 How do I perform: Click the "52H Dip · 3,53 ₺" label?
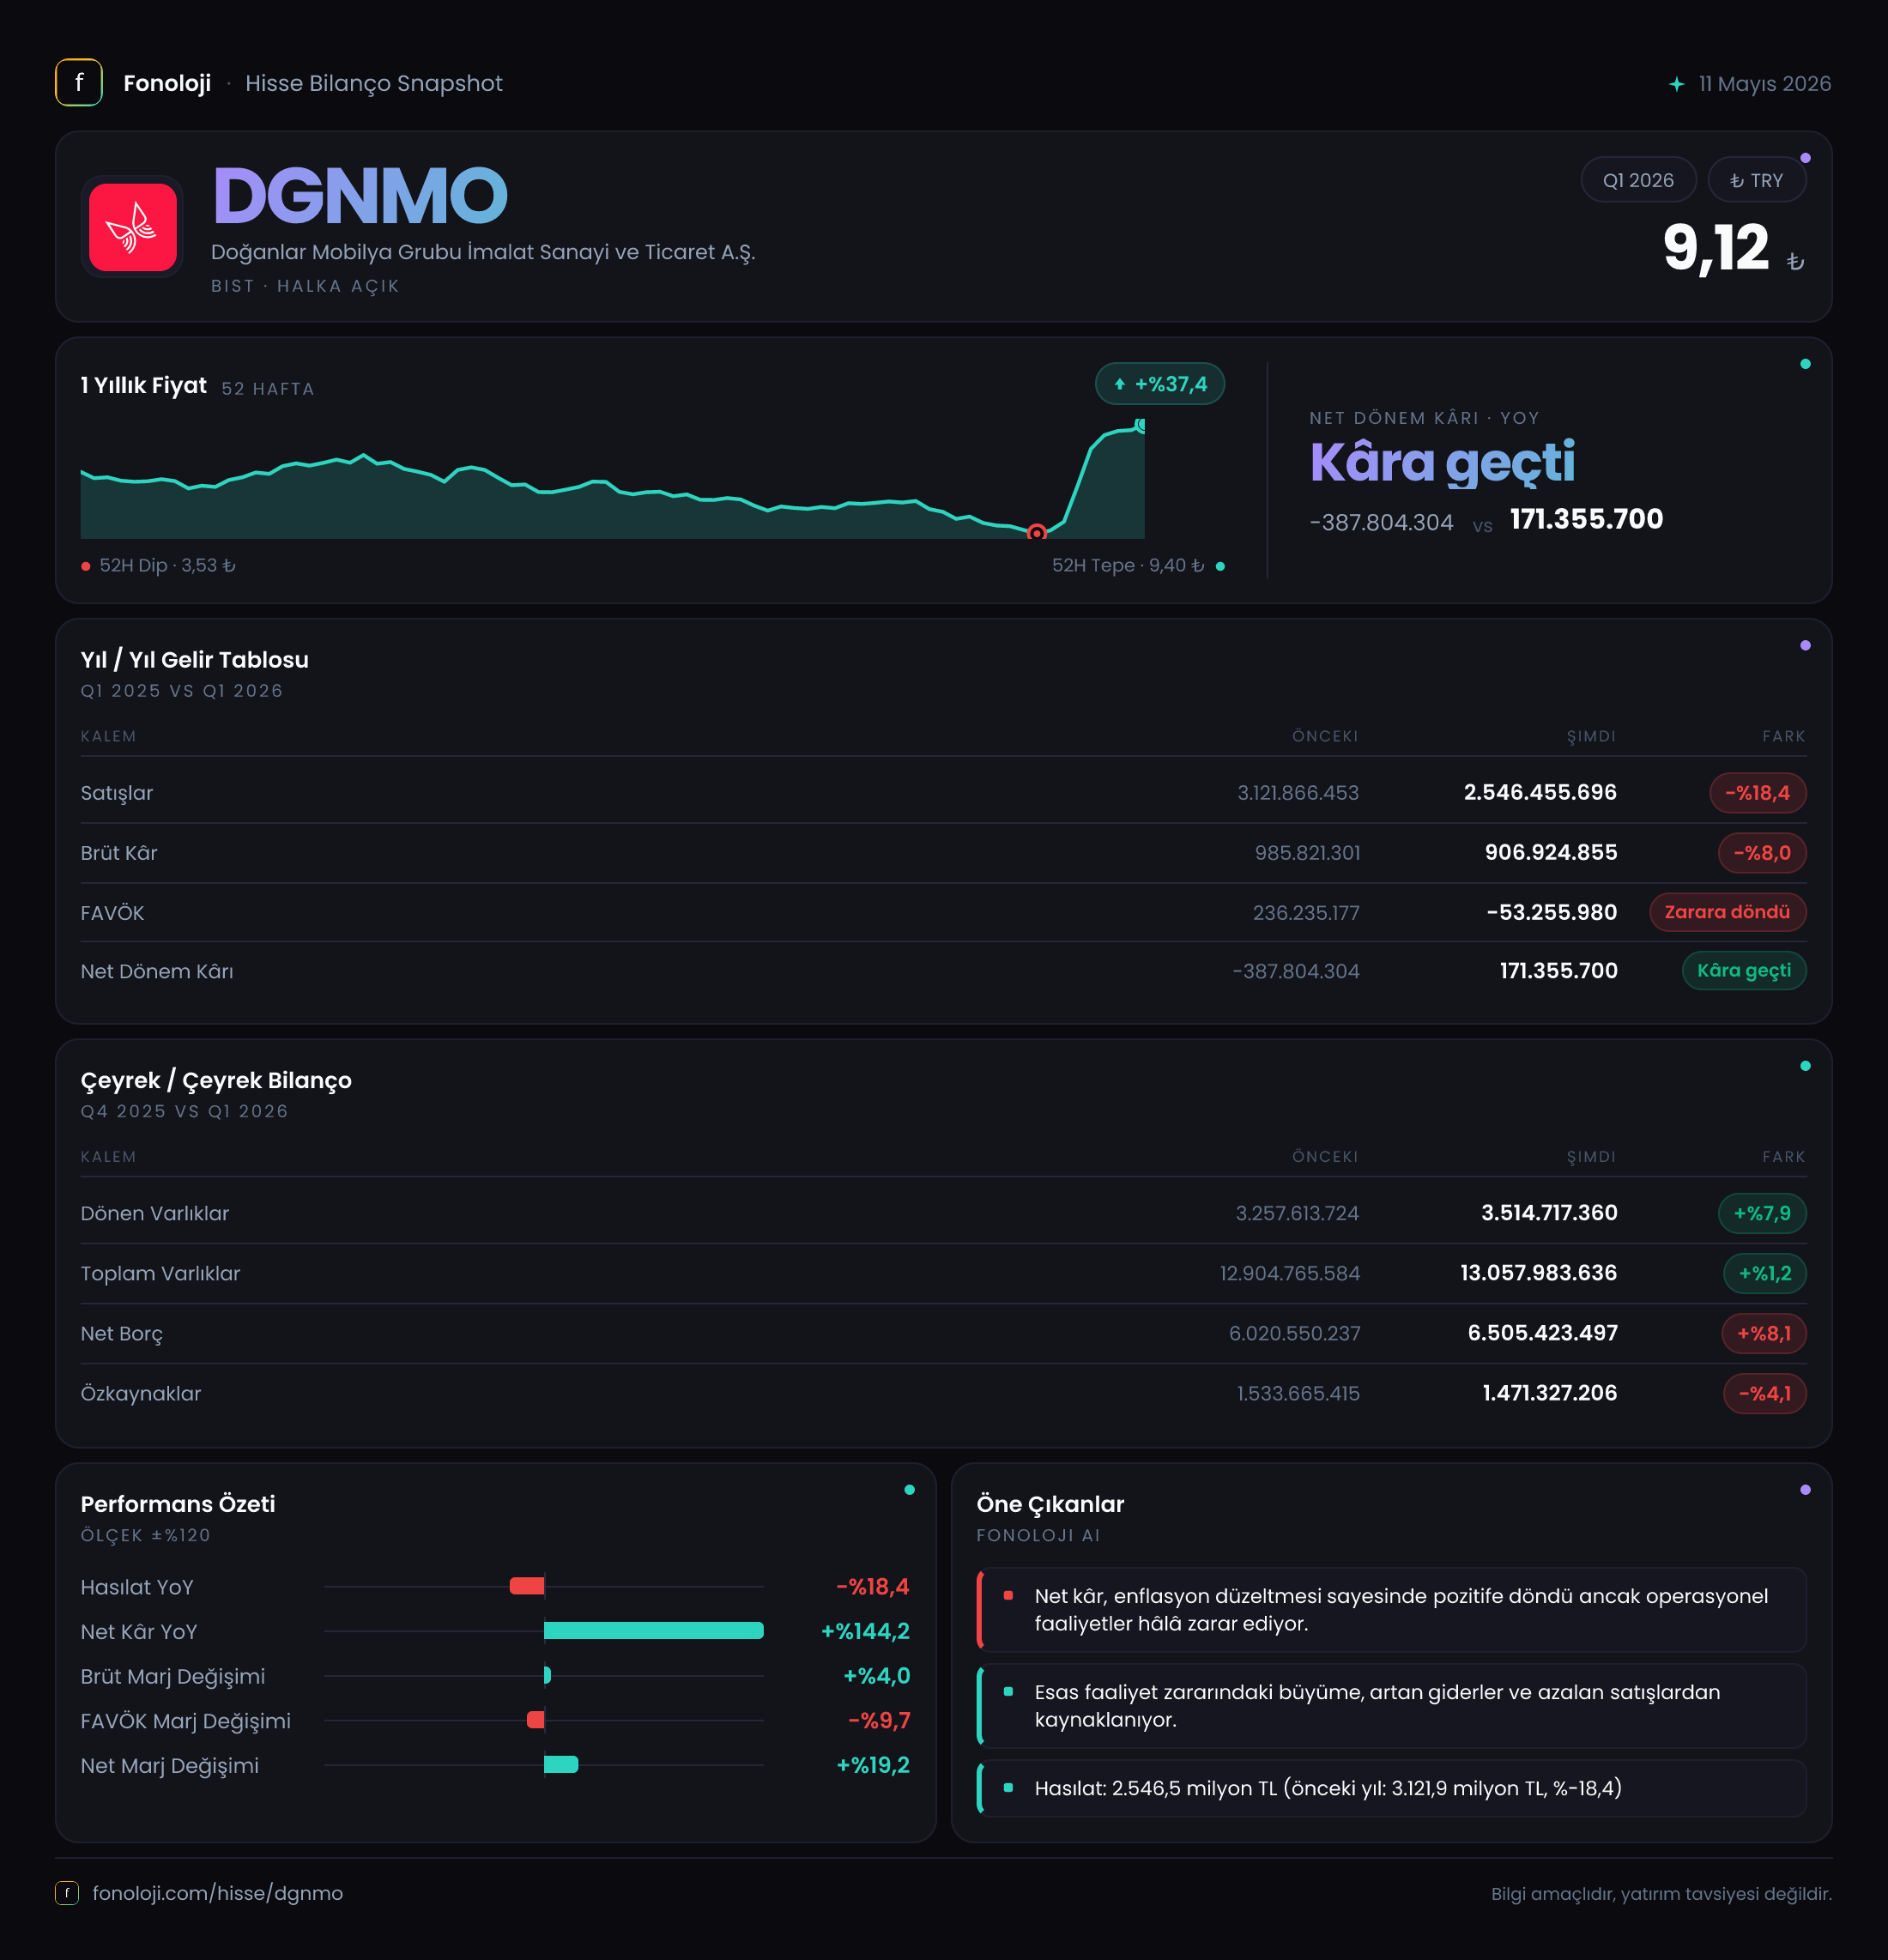[168, 566]
